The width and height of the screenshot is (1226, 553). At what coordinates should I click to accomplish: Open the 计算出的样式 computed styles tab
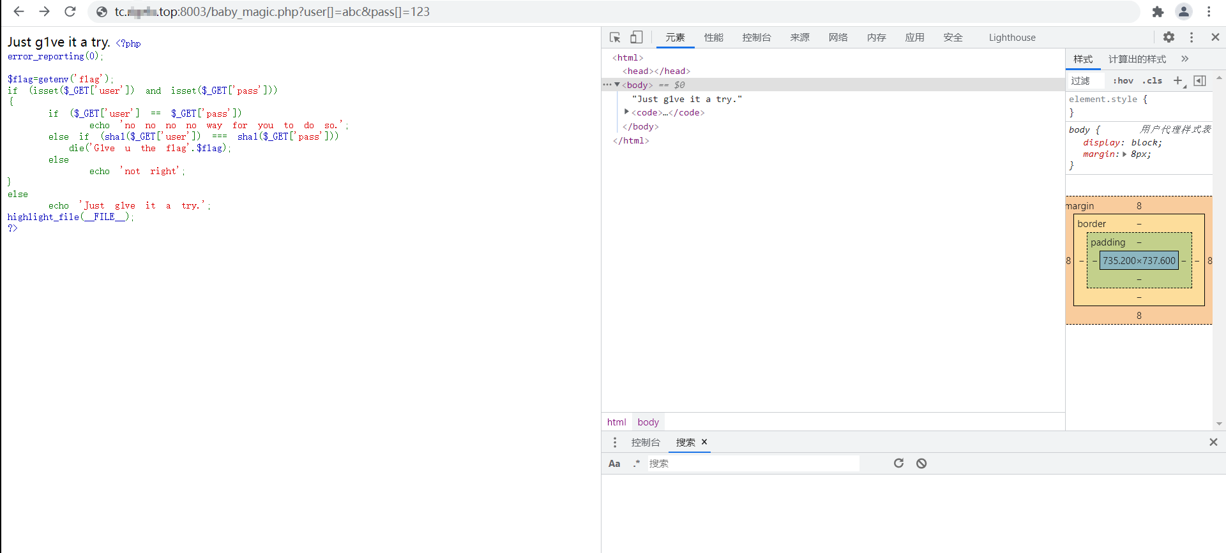pyautogui.click(x=1137, y=59)
